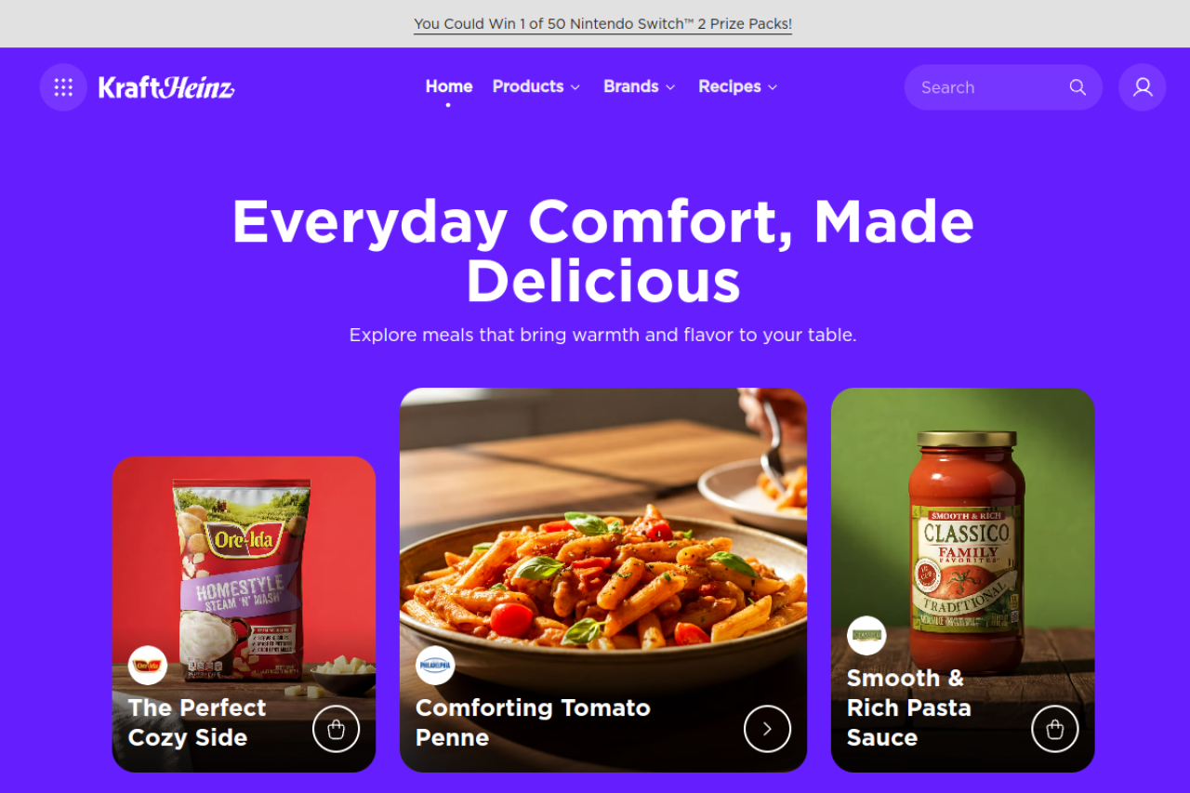Expand the Products dropdown menu

point(536,86)
